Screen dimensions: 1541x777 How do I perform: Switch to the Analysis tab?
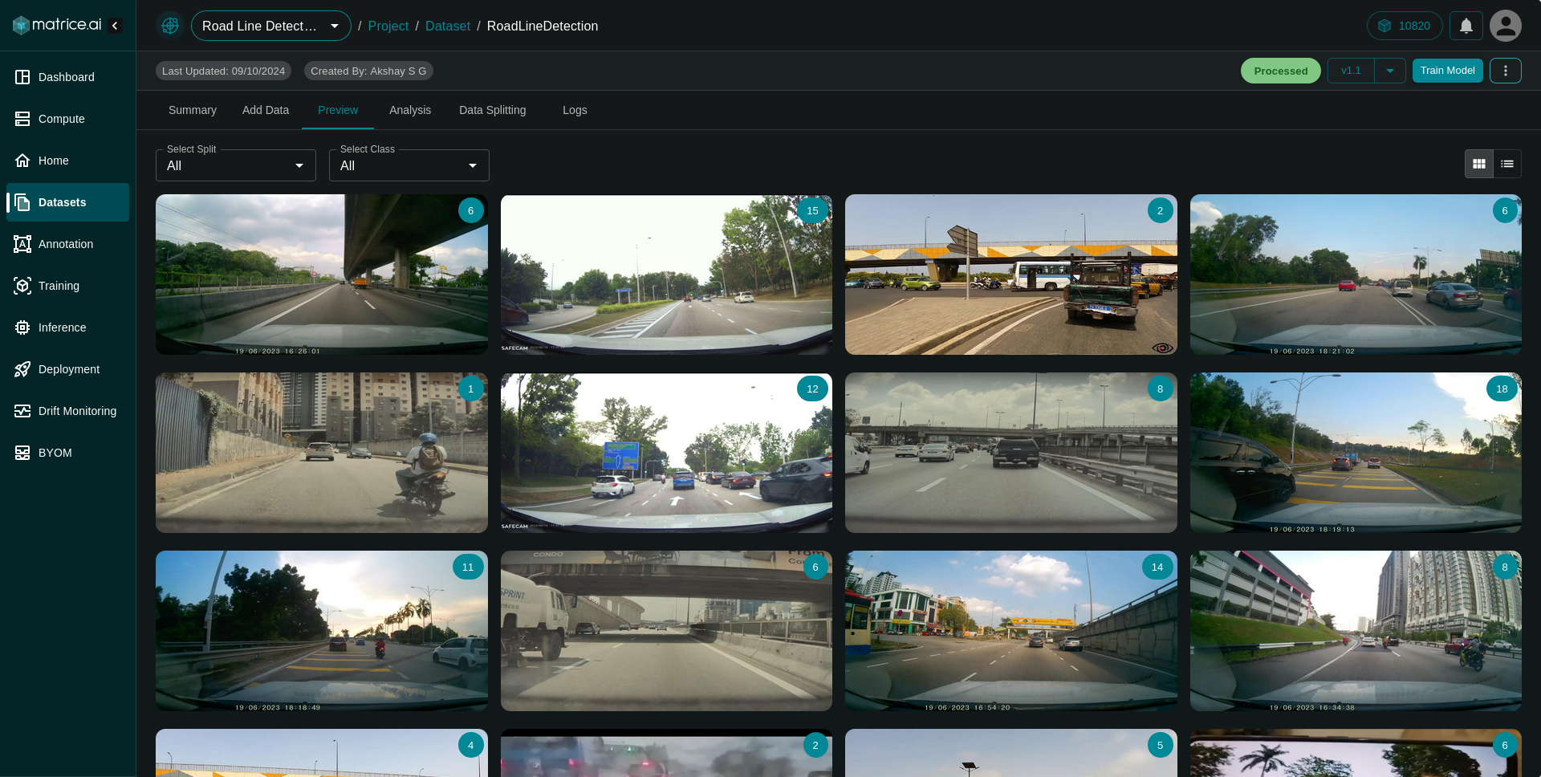point(410,110)
